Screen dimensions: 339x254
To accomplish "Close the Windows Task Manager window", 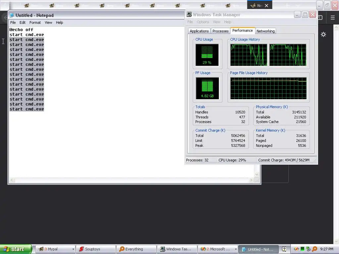I will click(313, 15).
